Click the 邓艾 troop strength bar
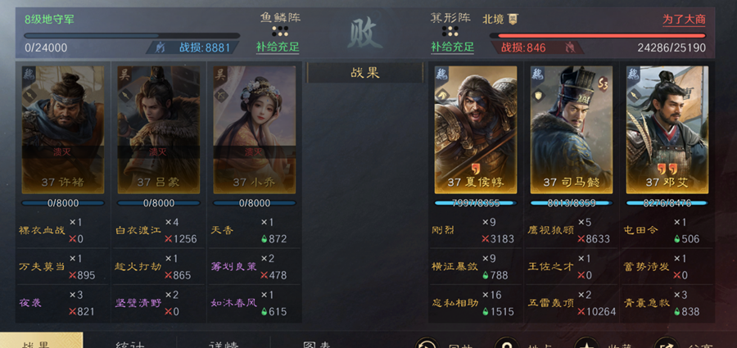 667,203
